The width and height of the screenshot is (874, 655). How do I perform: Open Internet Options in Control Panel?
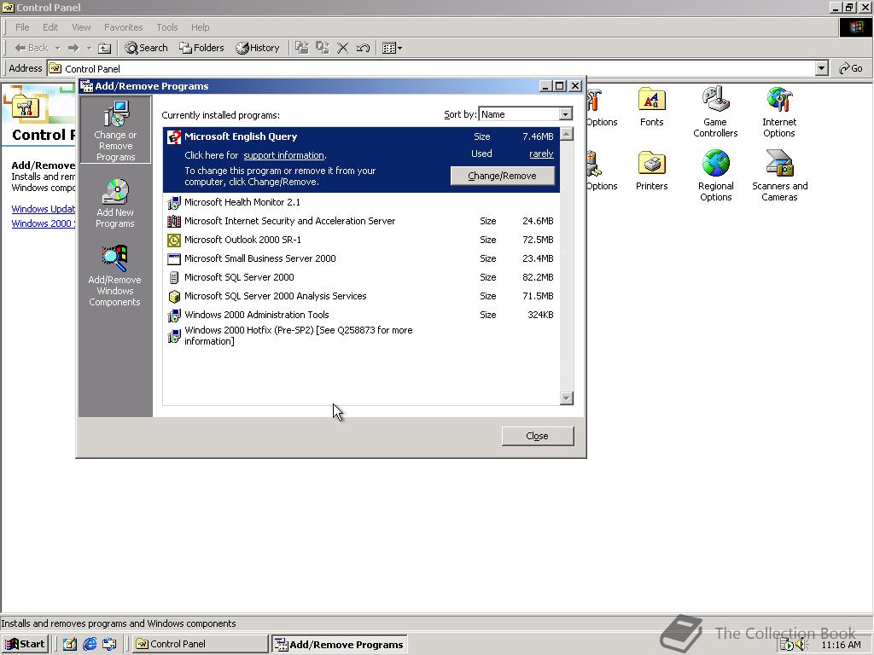[x=778, y=112]
